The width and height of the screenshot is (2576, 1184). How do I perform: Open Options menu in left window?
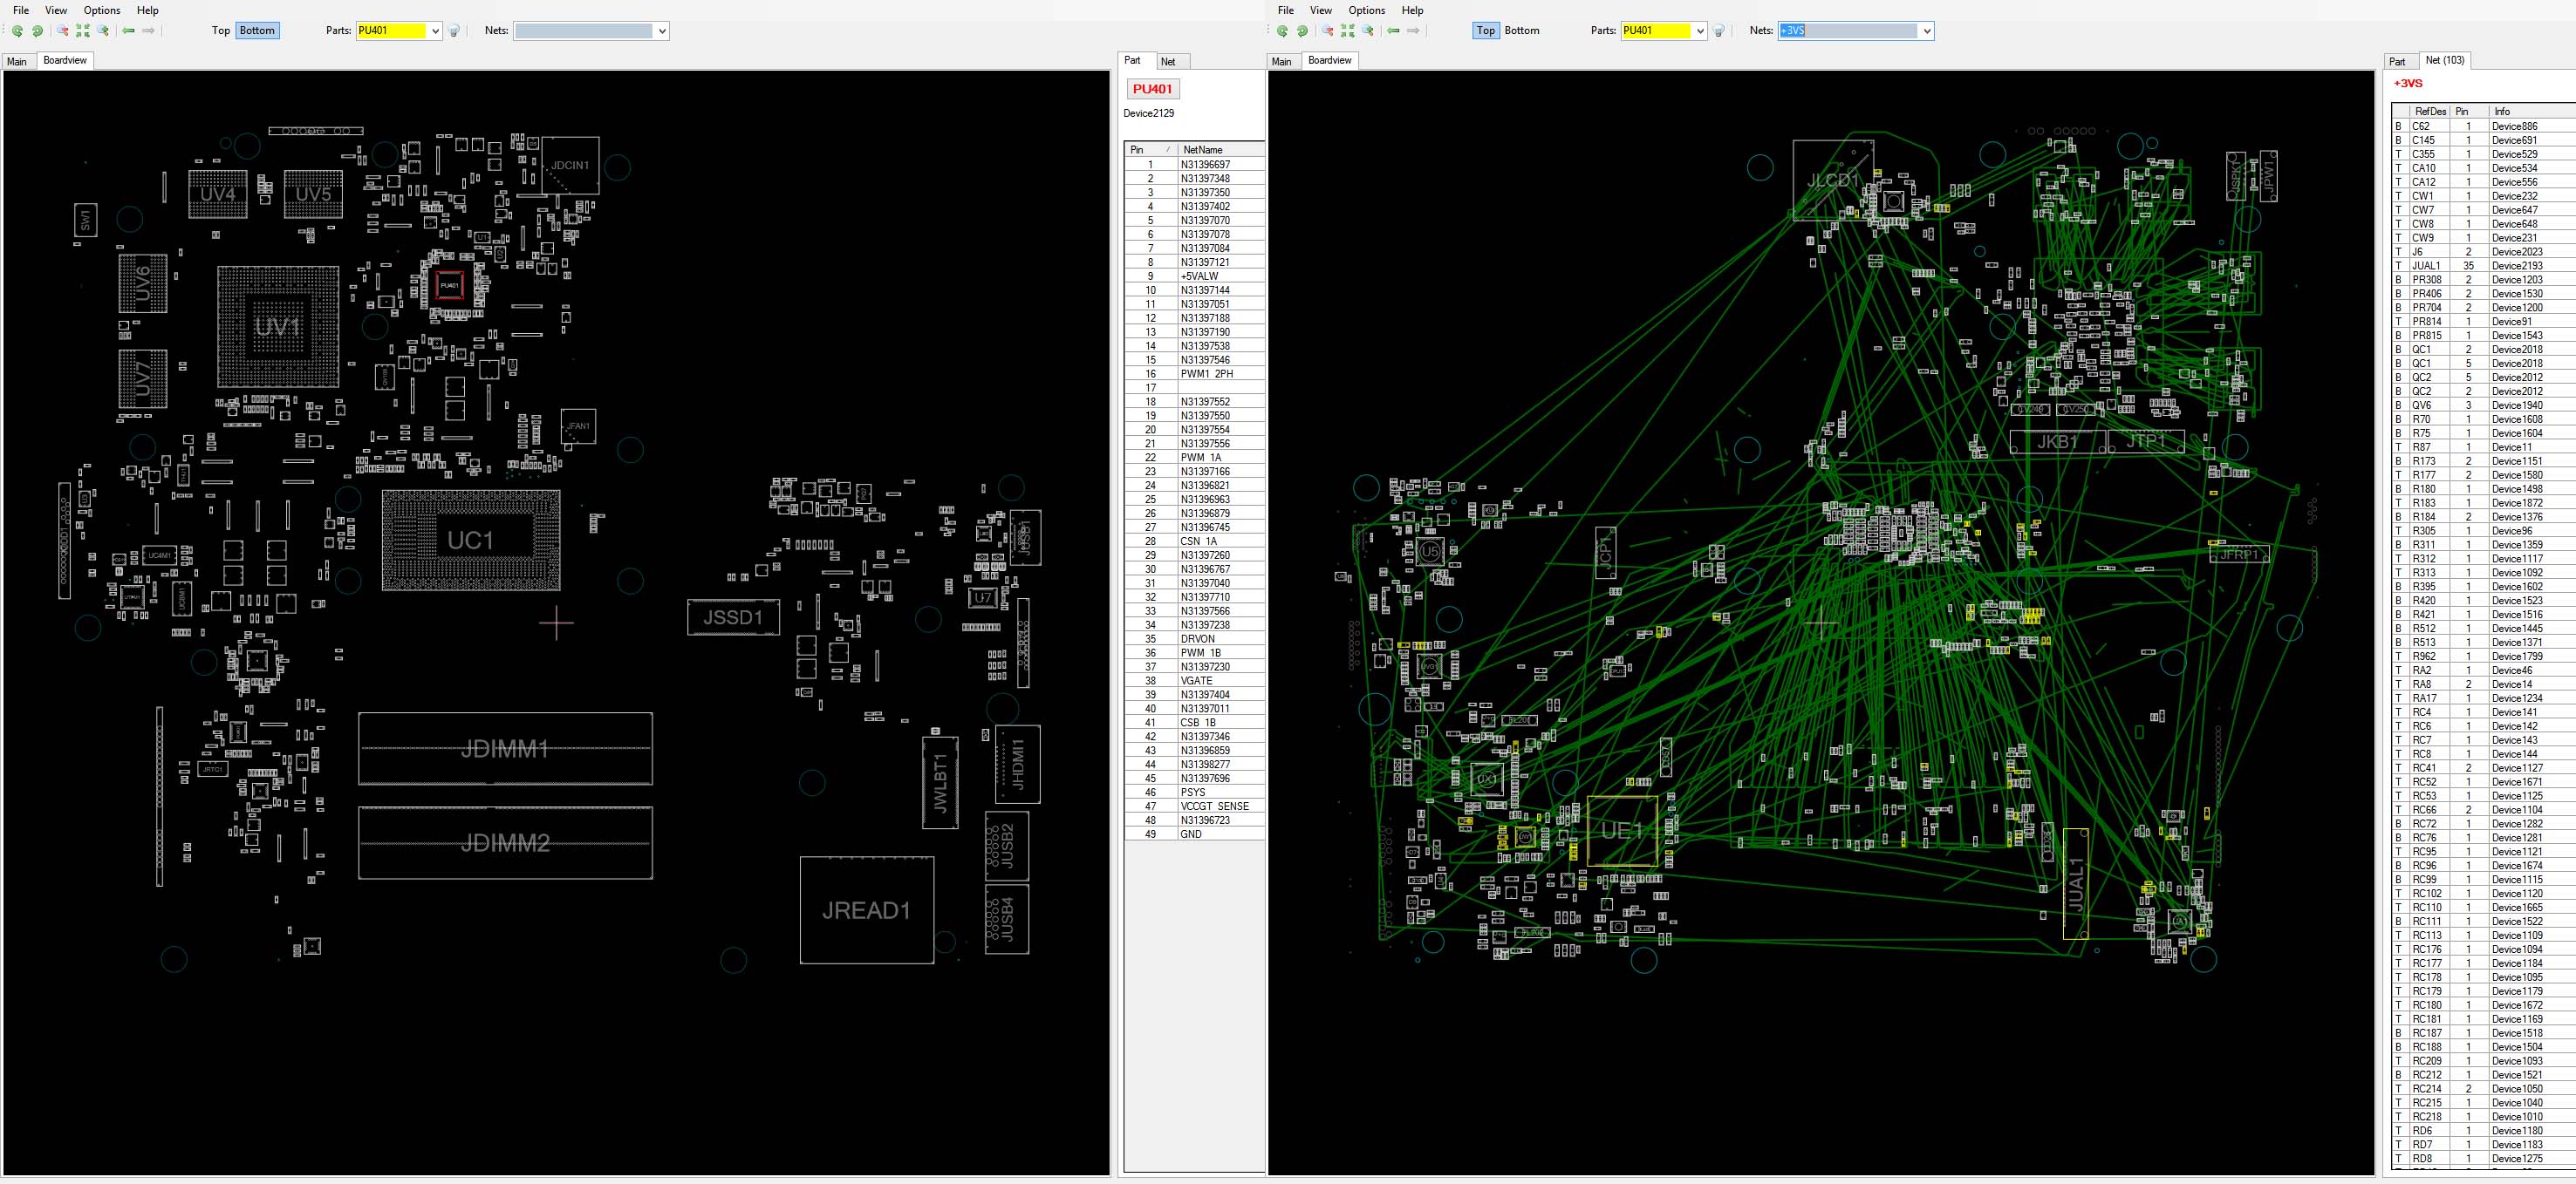[102, 10]
